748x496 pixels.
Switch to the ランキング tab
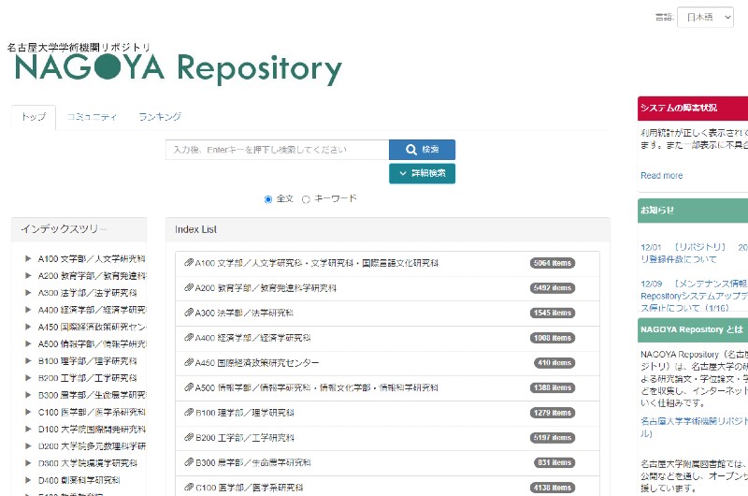(x=160, y=117)
